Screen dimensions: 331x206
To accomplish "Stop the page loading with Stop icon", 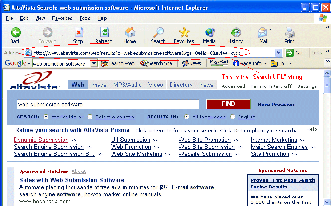I will pyautogui.click(x=78, y=33).
